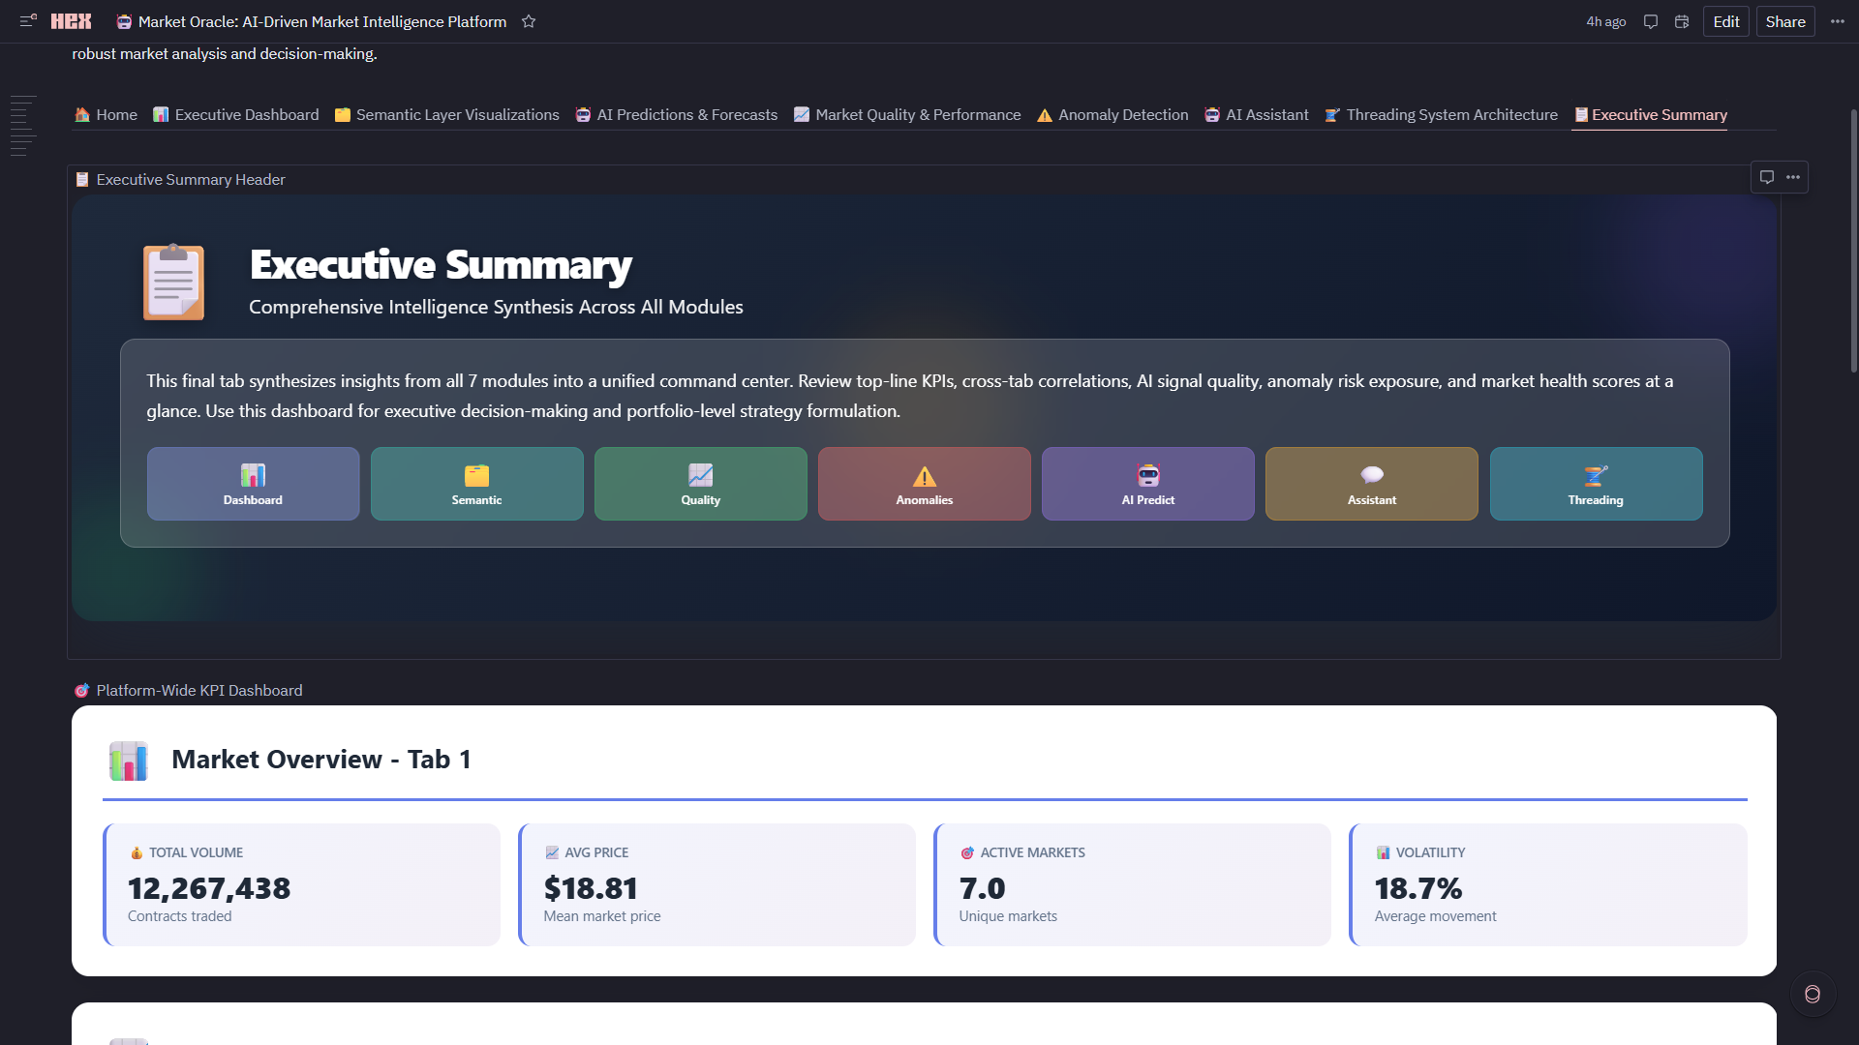The image size is (1859, 1045).
Task: Star this project as favorite
Action: pyautogui.click(x=529, y=21)
